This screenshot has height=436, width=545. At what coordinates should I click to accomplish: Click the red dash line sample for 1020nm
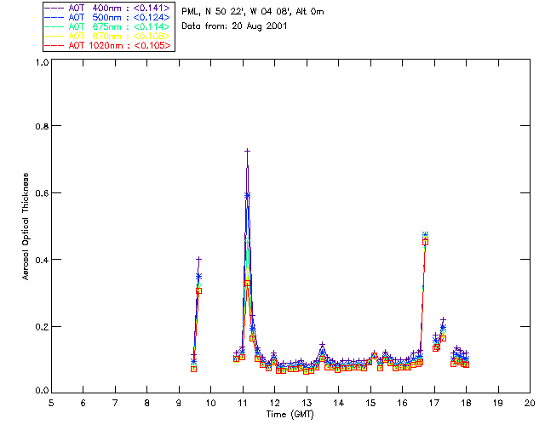pyautogui.click(x=54, y=45)
